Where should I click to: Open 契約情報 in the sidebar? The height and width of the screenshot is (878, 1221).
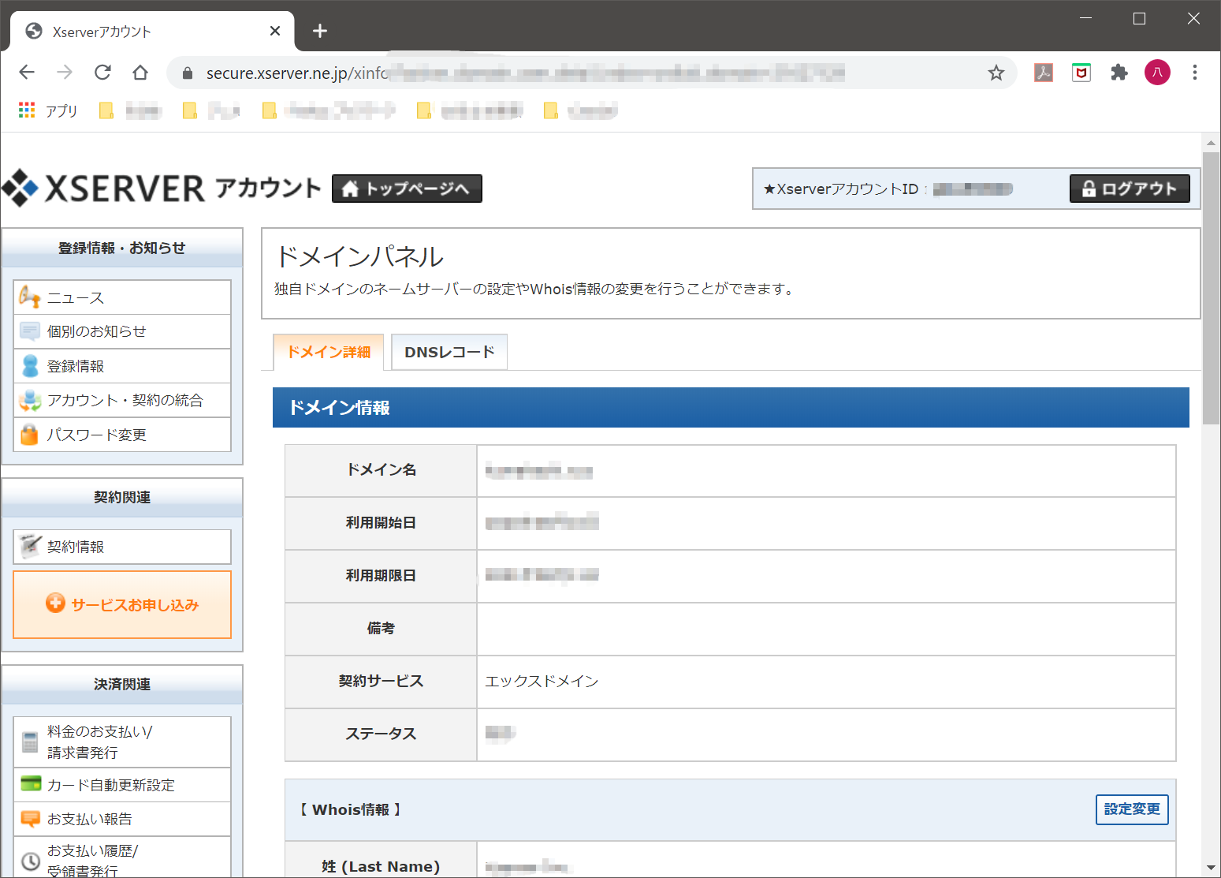point(122,547)
